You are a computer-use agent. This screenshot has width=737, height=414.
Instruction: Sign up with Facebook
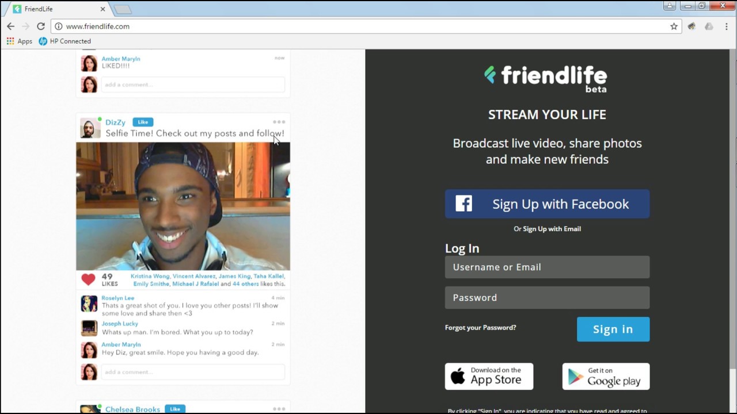click(547, 204)
